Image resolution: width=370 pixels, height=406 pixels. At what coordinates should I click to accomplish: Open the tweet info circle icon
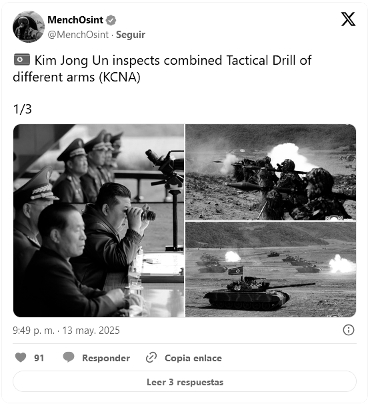(x=349, y=330)
